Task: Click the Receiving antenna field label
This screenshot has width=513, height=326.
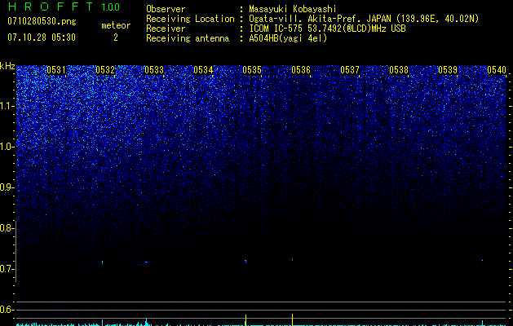Action: pos(188,38)
